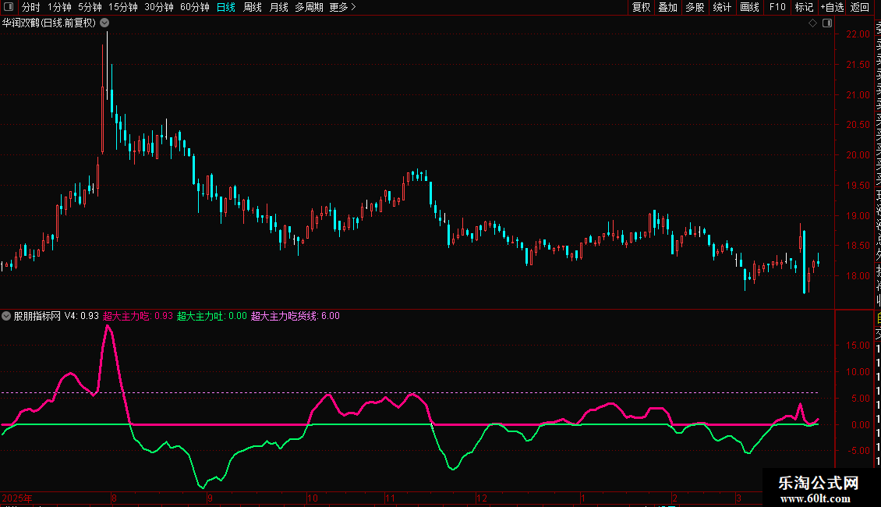This screenshot has height=507, width=881.
Task: Open the 标记 marker tool
Action: click(x=804, y=7)
